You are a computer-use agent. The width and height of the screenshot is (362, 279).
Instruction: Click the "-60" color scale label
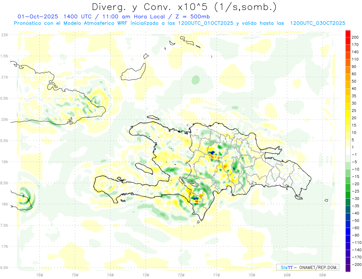(355, 228)
